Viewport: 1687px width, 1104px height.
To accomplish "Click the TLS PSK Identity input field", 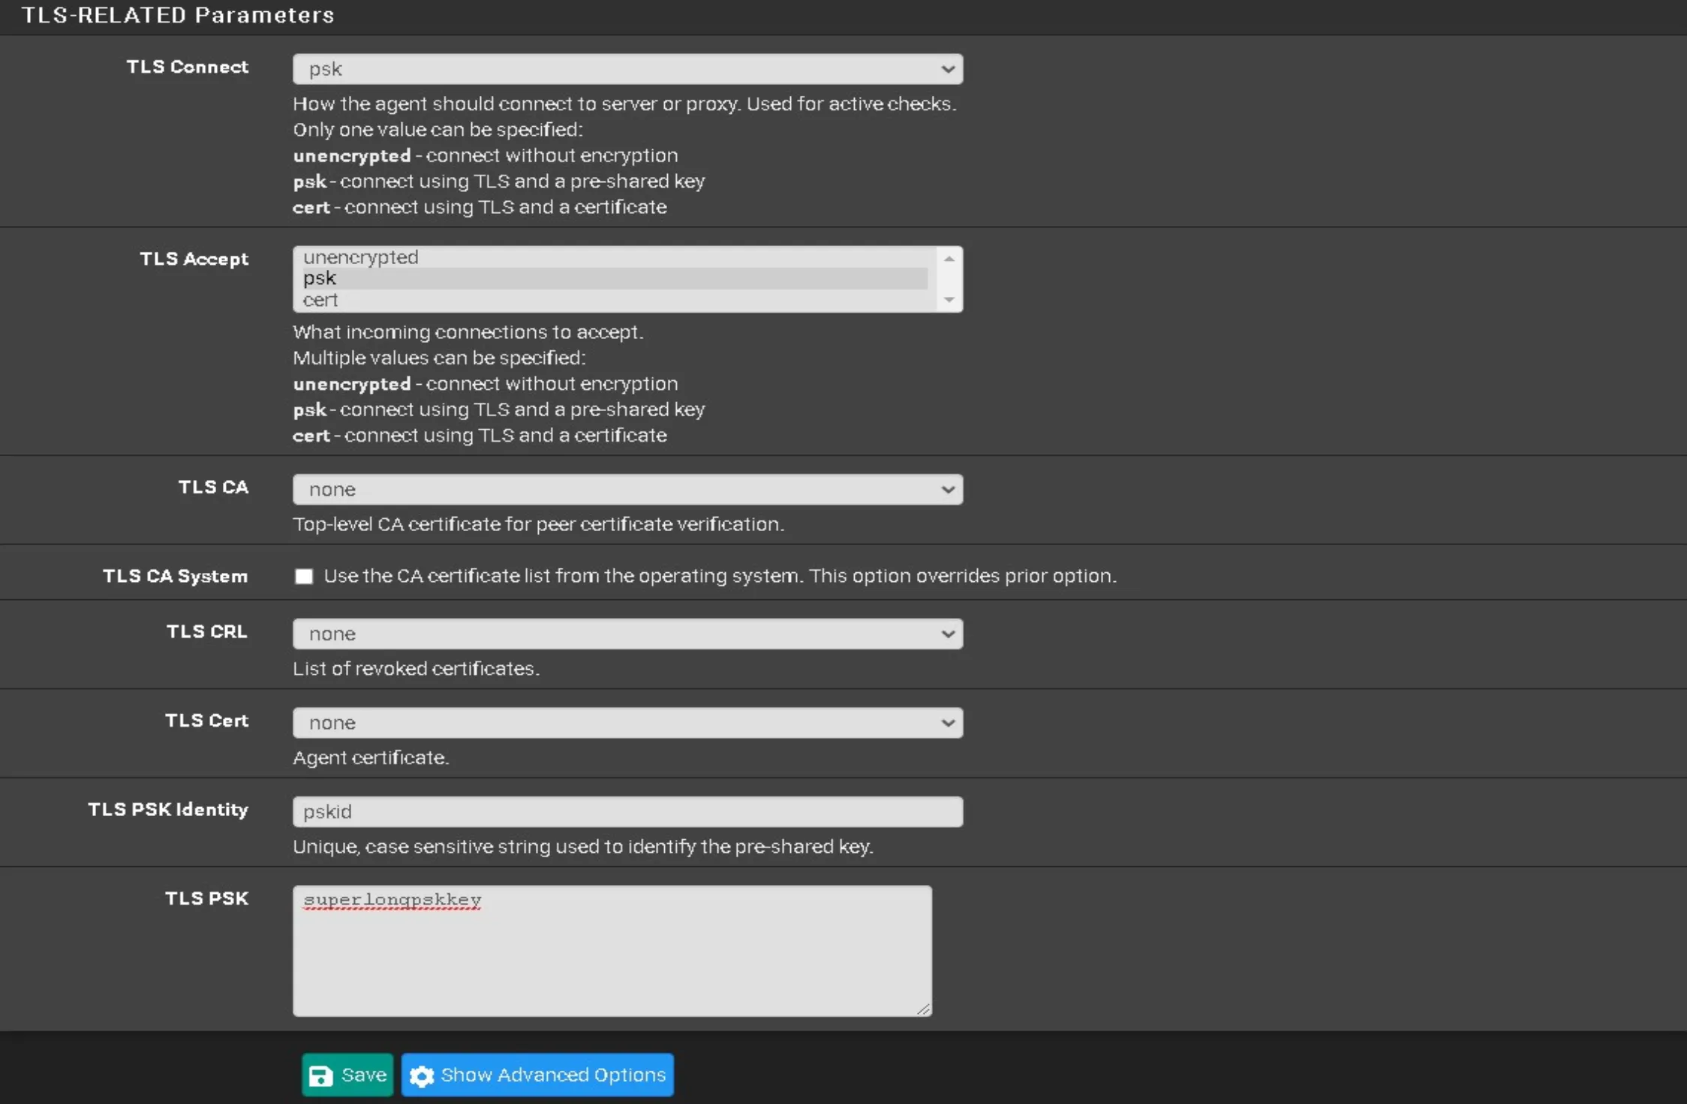I will tap(627, 811).
